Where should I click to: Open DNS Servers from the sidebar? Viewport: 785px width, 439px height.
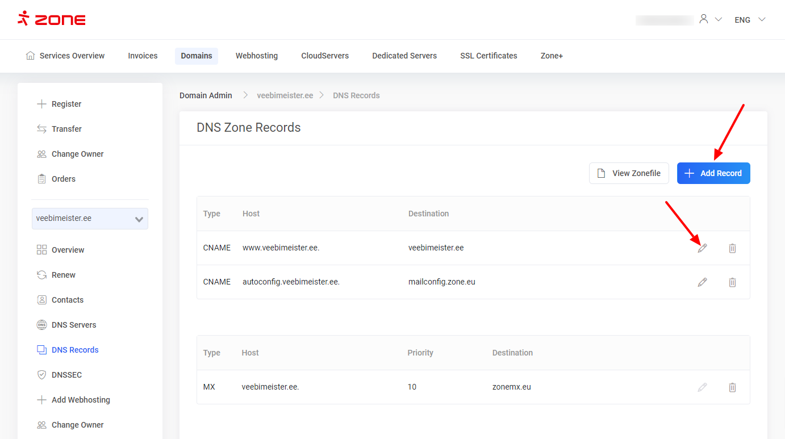pos(73,325)
